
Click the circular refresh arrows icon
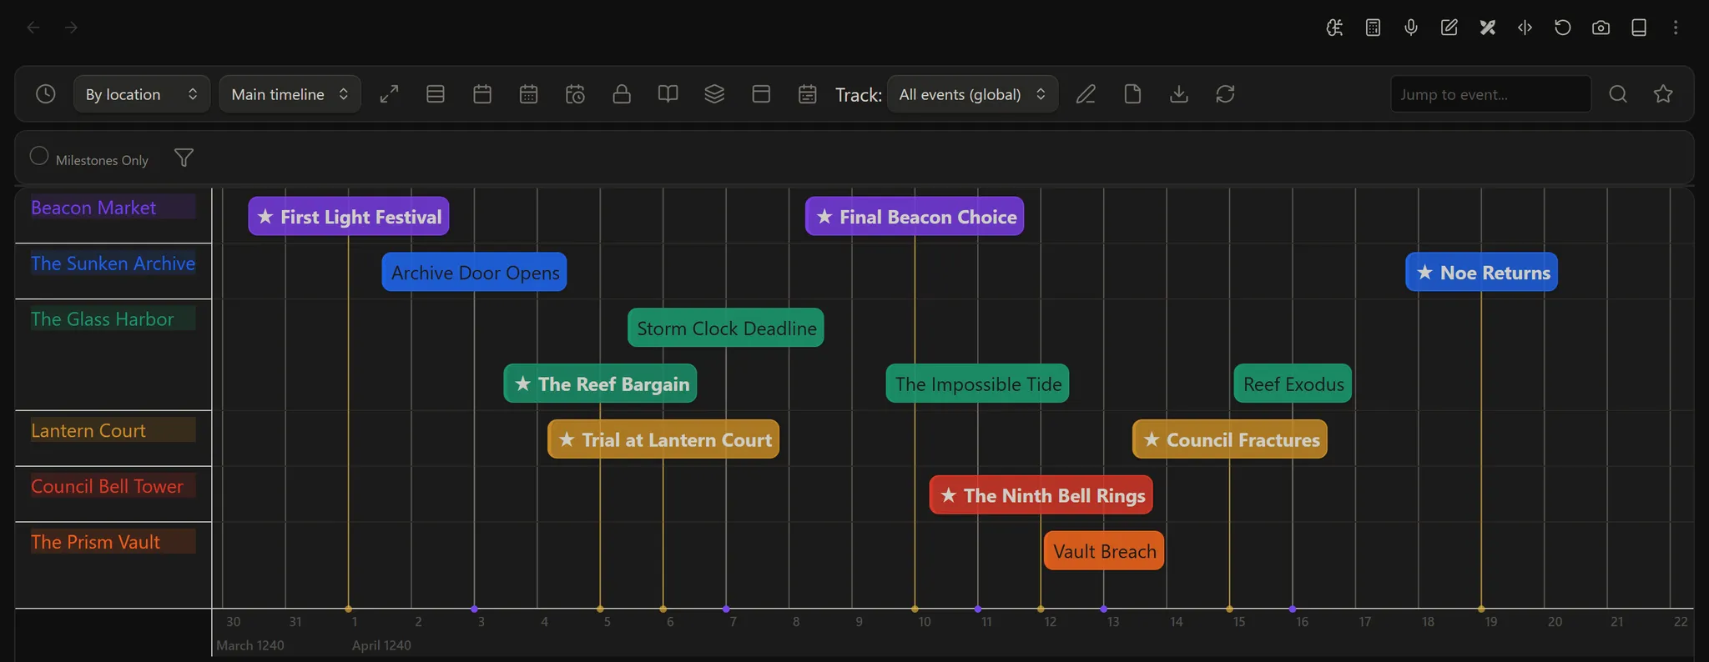(x=1225, y=94)
